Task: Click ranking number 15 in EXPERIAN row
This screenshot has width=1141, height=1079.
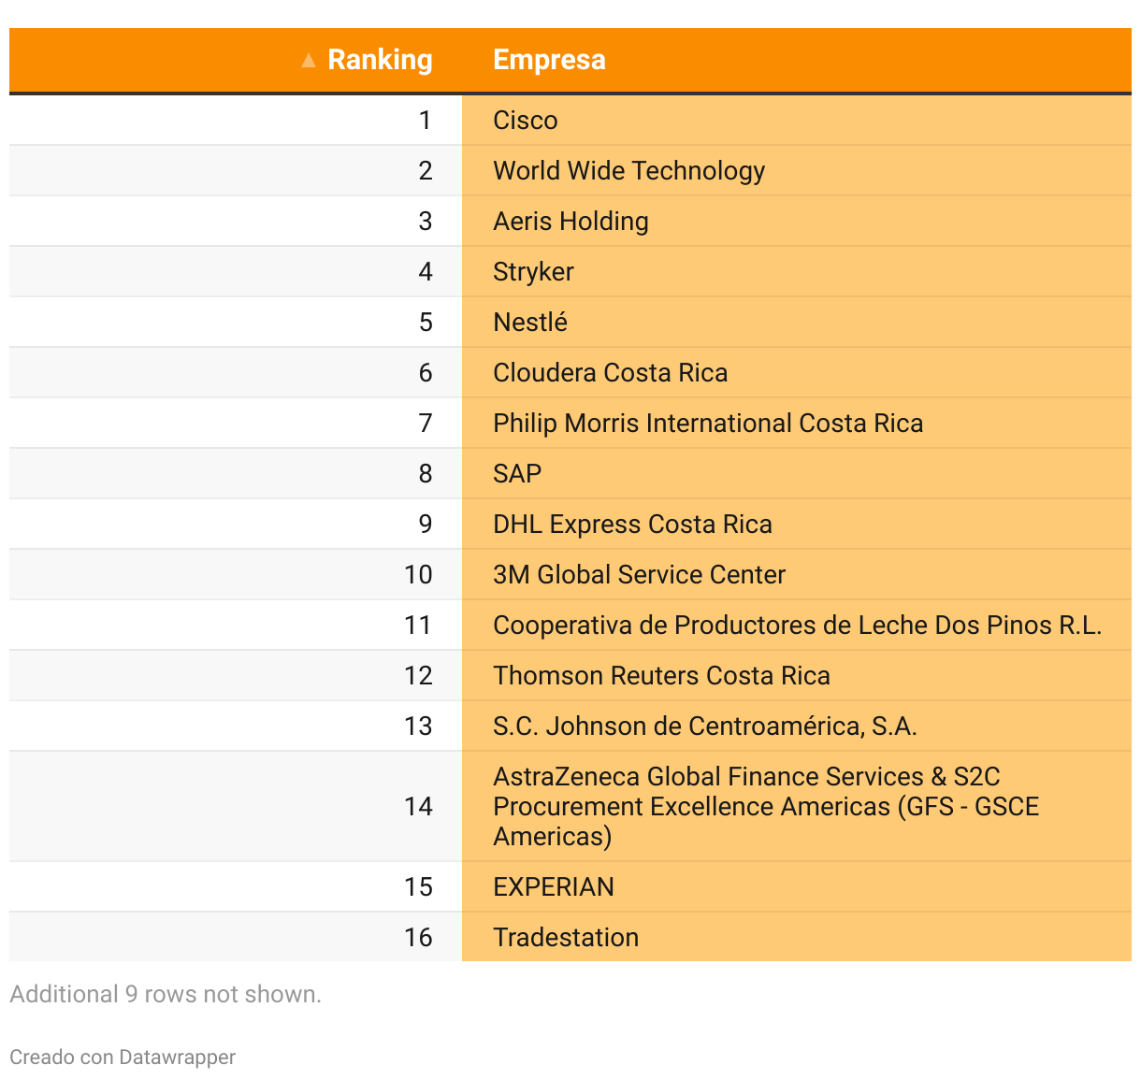Action: tap(418, 886)
